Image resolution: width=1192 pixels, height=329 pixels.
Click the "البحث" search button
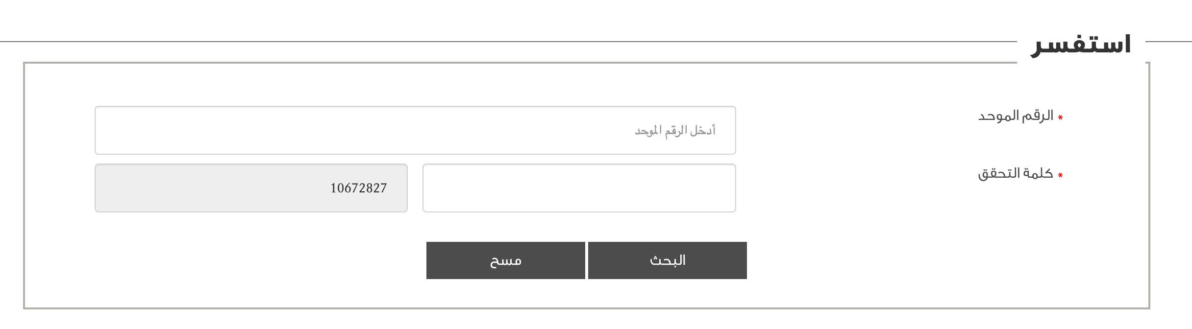(x=667, y=260)
